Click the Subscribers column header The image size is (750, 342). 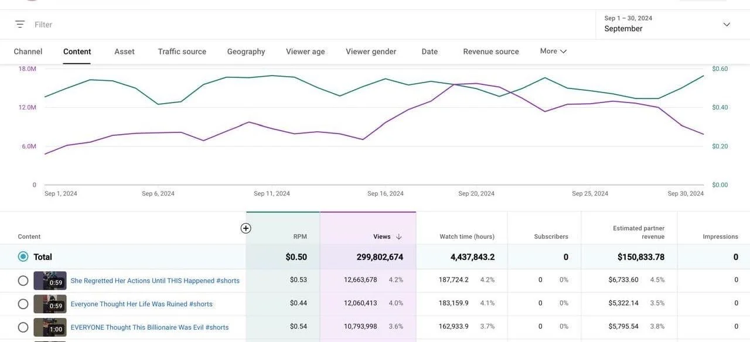(x=551, y=237)
